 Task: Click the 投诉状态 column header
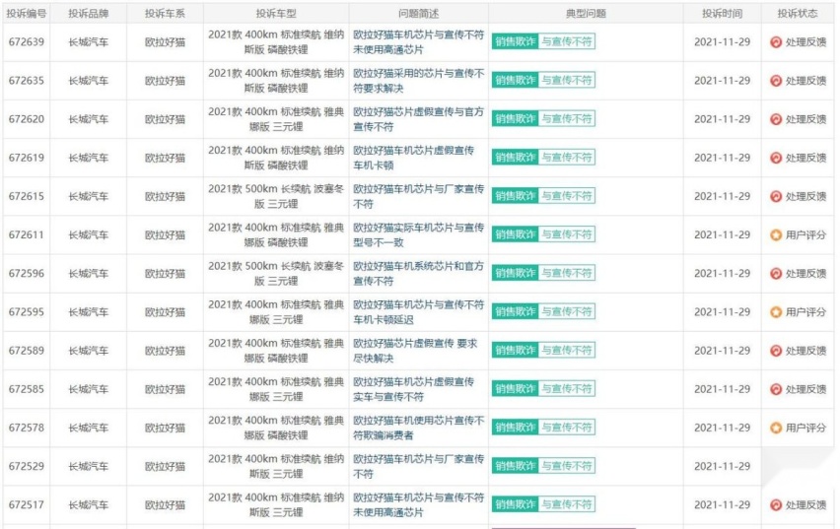click(798, 14)
